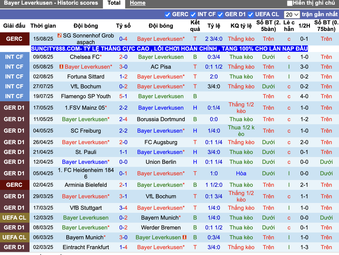Viewport: 339px width, 255px height.
Task: Click the Thắng 1/2 kèo result for 1.FSV Mainz 05
Action: (x=241, y=108)
